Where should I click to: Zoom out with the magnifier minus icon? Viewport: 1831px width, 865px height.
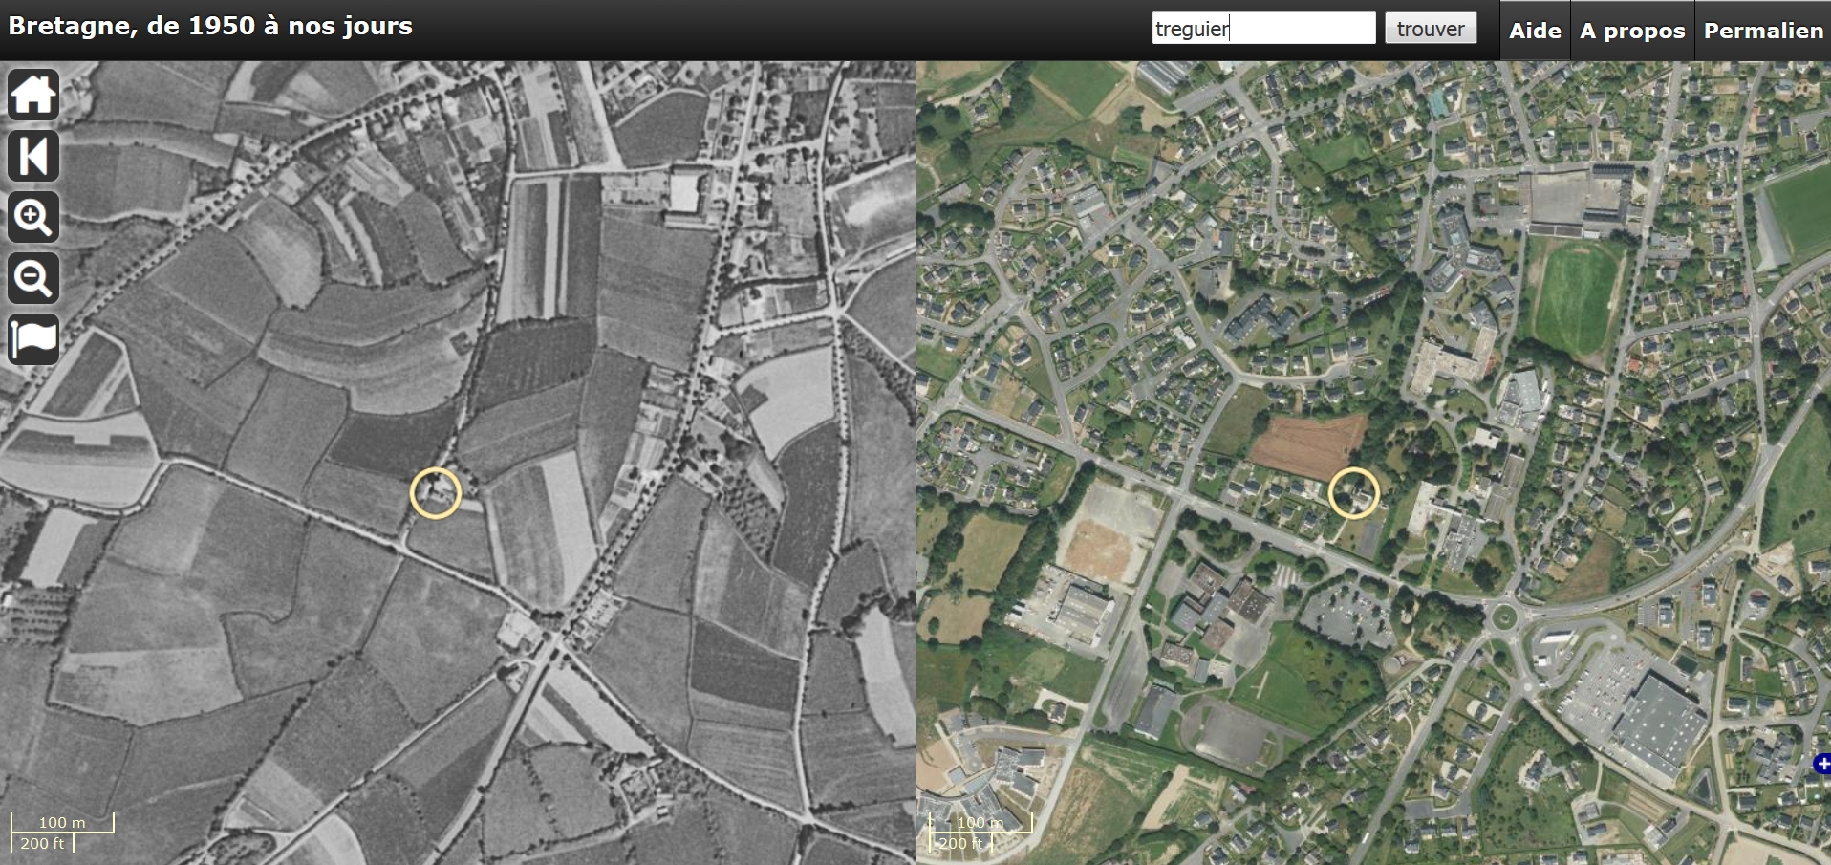pyautogui.click(x=33, y=278)
